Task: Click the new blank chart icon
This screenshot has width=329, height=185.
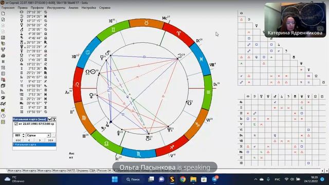Action: [x=3, y=13]
